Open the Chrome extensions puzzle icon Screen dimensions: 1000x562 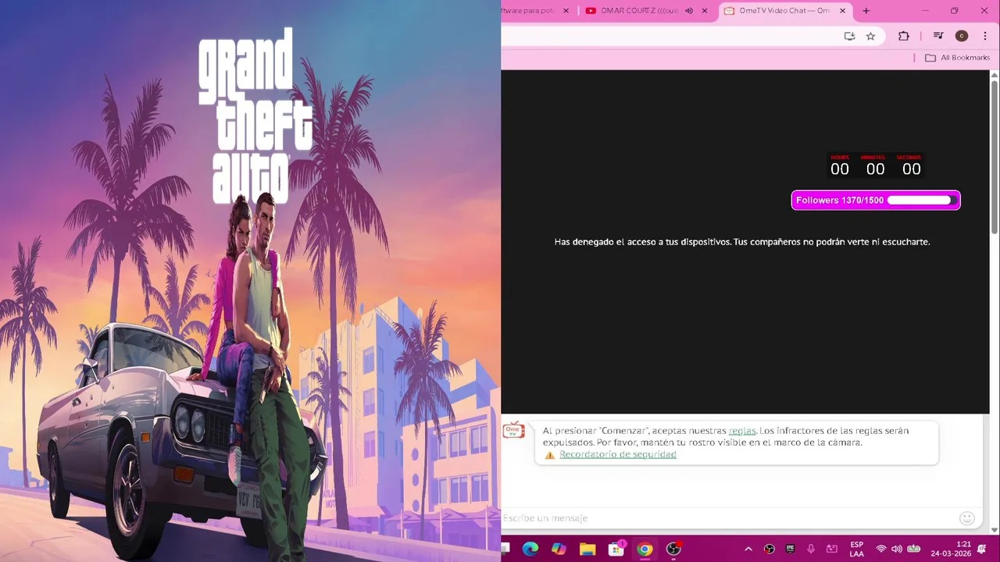tap(904, 36)
